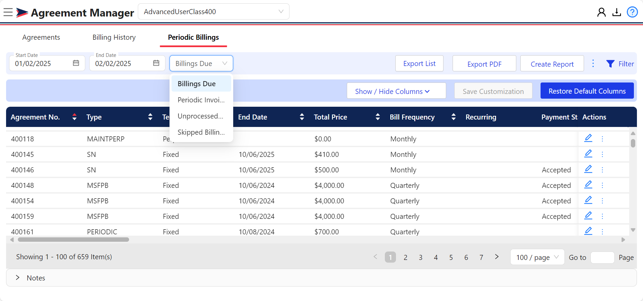The width and height of the screenshot is (643, 301).
Task: Click the Start Date input field
Action: coord(47,63)
